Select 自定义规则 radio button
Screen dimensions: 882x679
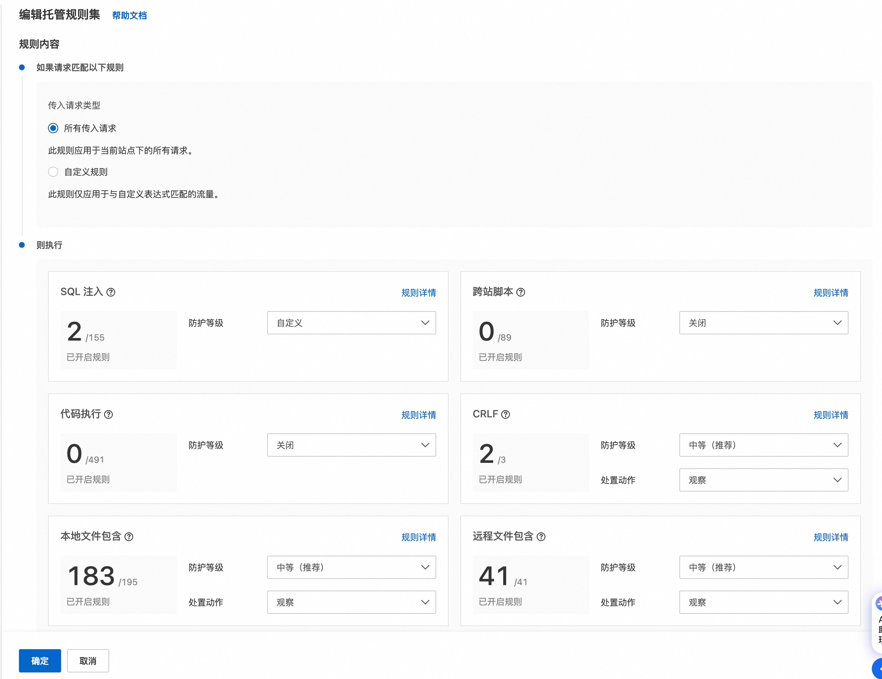point(53,172)
